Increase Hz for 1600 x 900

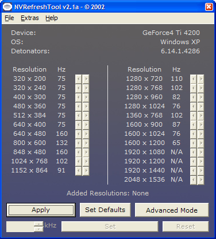pos(201,125)
